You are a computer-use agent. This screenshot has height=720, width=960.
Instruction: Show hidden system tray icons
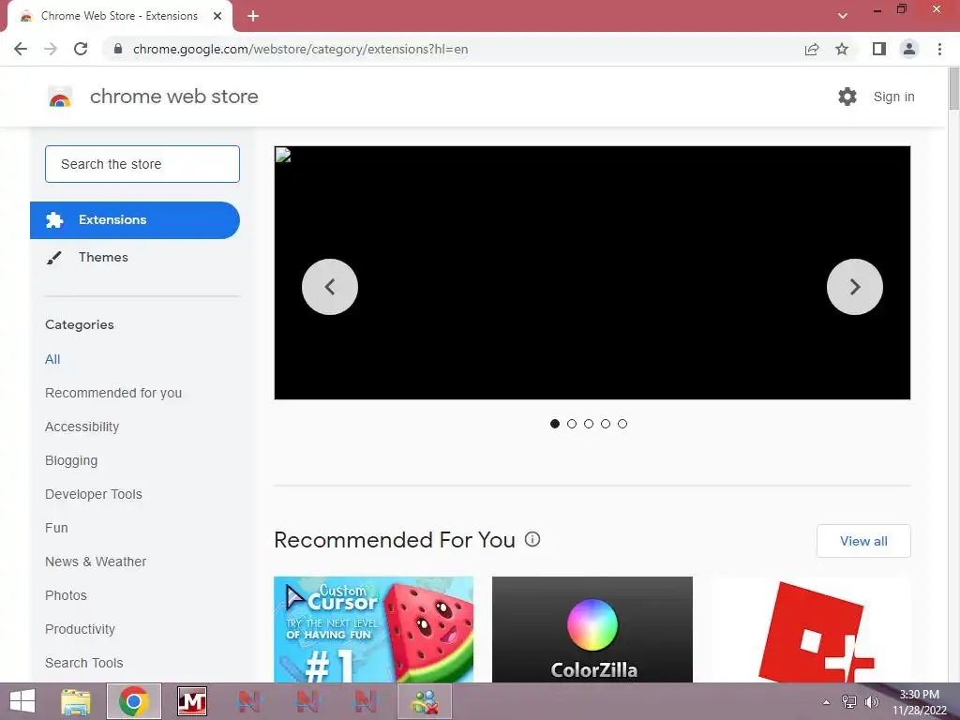point(827,702)
